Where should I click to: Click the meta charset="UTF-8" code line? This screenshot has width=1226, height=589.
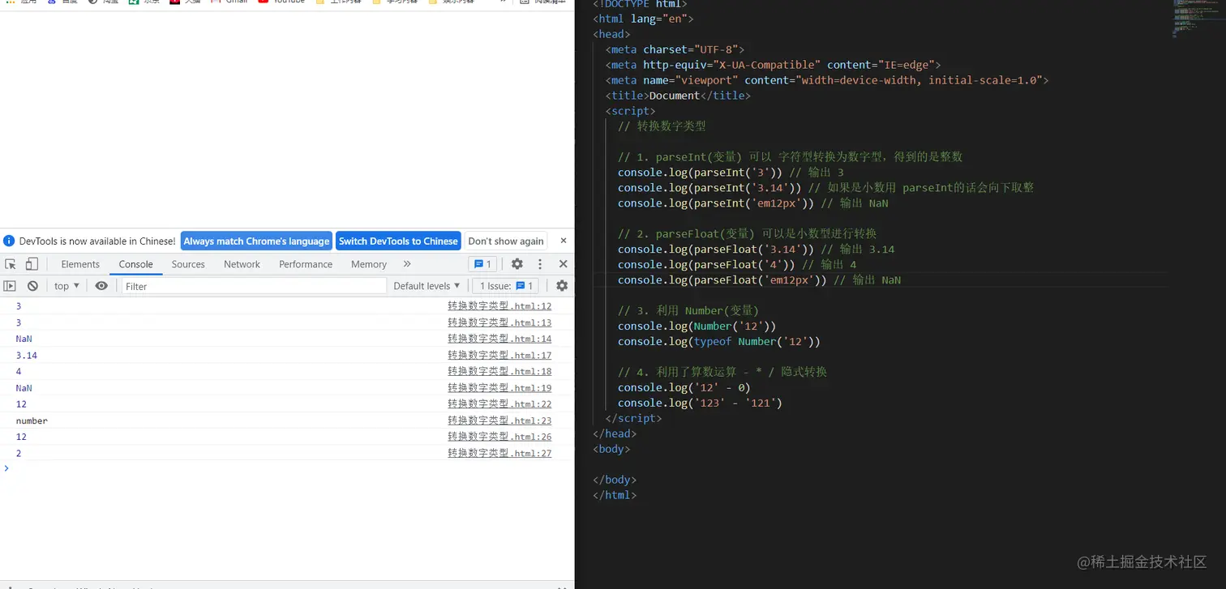(x=675, y=49)
